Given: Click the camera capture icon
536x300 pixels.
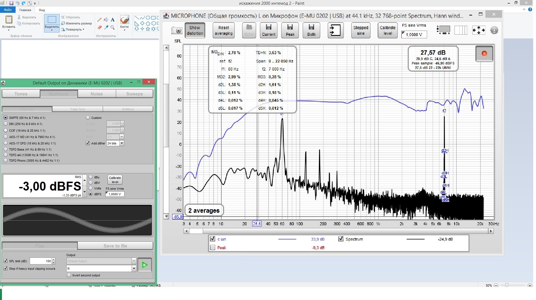Looking at the screenshot, I should [x=177, y=30].
